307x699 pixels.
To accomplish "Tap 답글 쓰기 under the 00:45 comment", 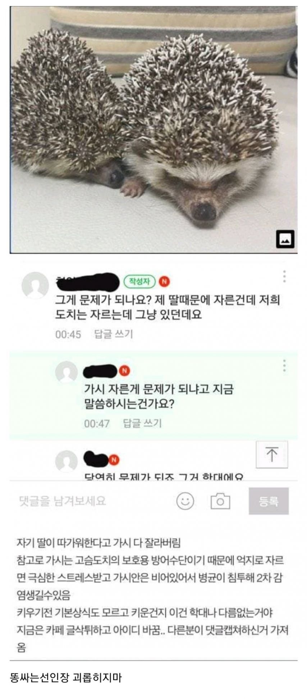I will (x=114, y=334).
